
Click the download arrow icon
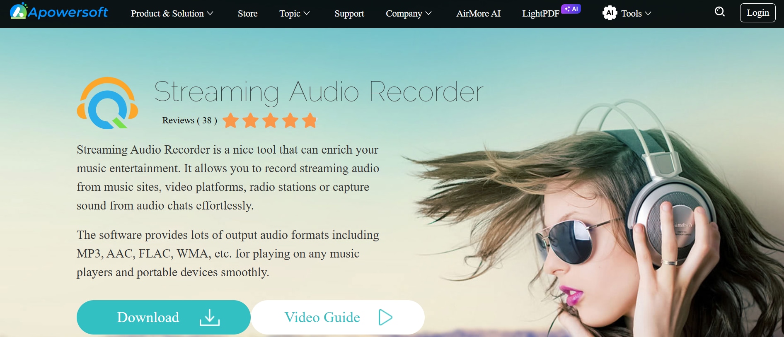[210, 318]
